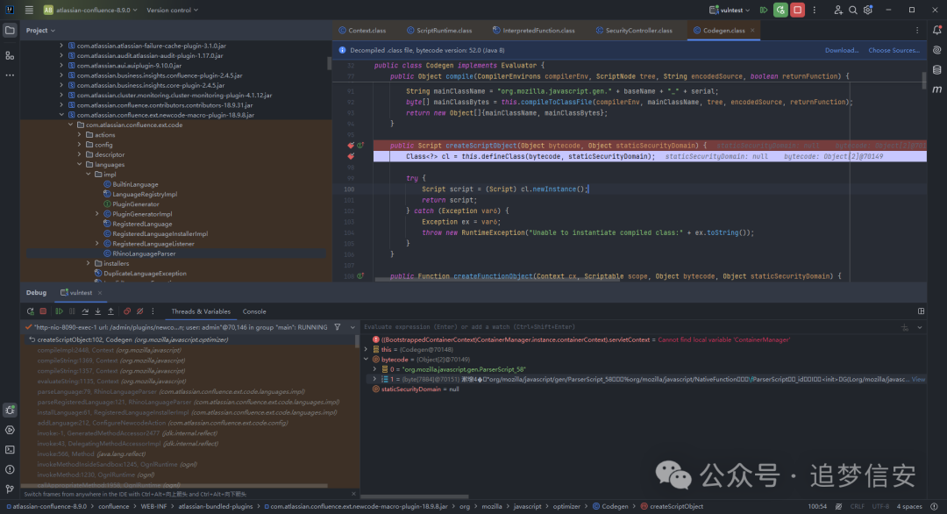Expand the actions folder
Screen dimensions: 947x514
point(79,135)
